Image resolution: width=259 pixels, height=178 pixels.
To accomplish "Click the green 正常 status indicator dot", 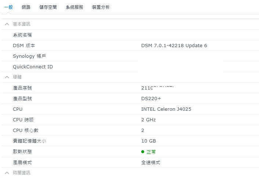I will [x=143, y=152].
